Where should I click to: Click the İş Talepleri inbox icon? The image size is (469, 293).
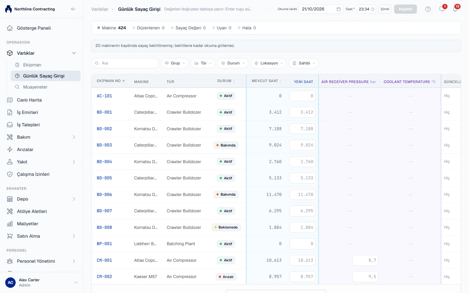point(10,125)
